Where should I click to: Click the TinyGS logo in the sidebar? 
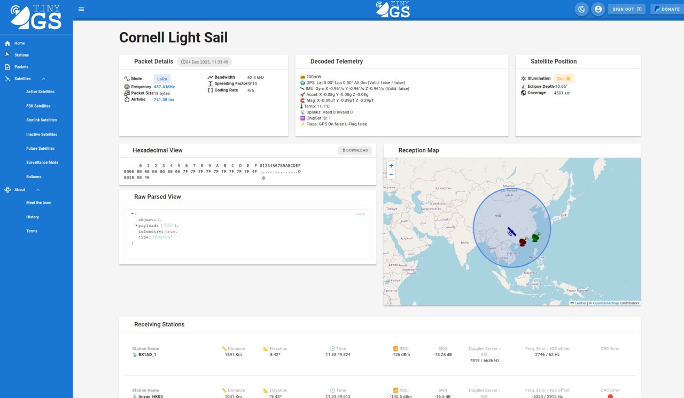pos(36,17)
